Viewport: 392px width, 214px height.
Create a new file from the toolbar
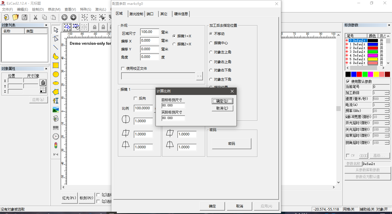[x=6, y=17]
